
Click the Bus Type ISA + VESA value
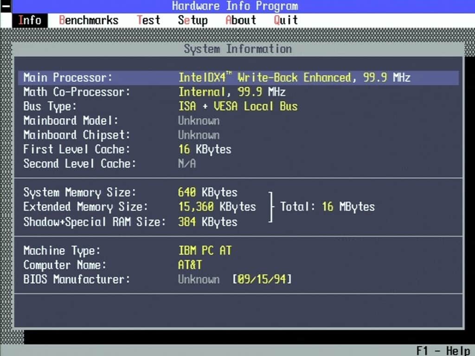pos(238,106)
